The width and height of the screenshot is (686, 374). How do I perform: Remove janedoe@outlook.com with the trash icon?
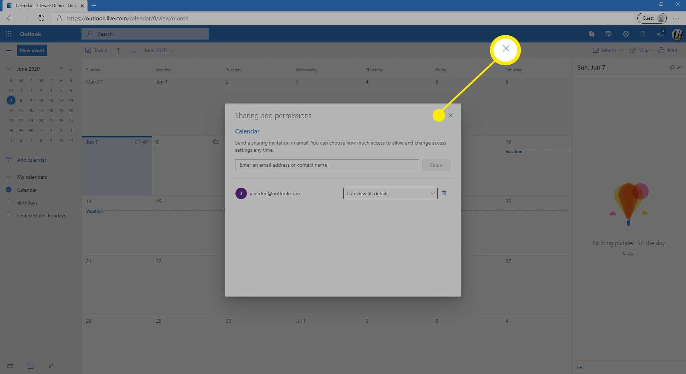(x=444, y=193)
